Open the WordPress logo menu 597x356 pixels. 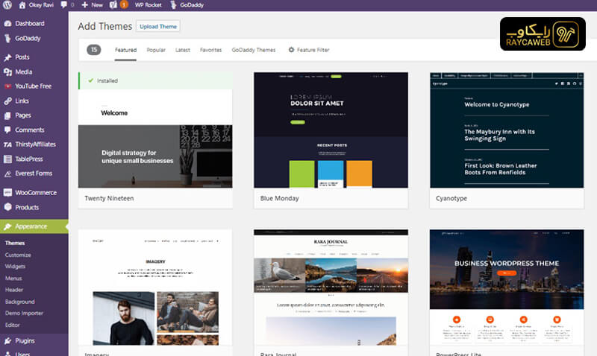point(7,5)
